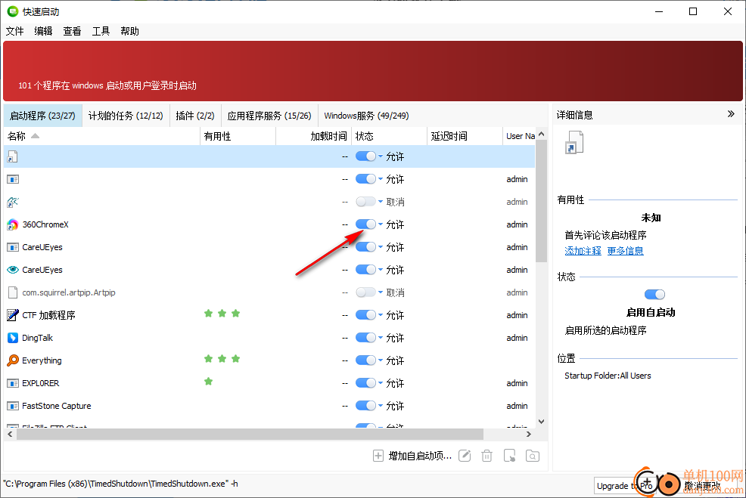Click the delete trash can icon
Viewport: 746px width, 498px height.
[x=486, y=456]
